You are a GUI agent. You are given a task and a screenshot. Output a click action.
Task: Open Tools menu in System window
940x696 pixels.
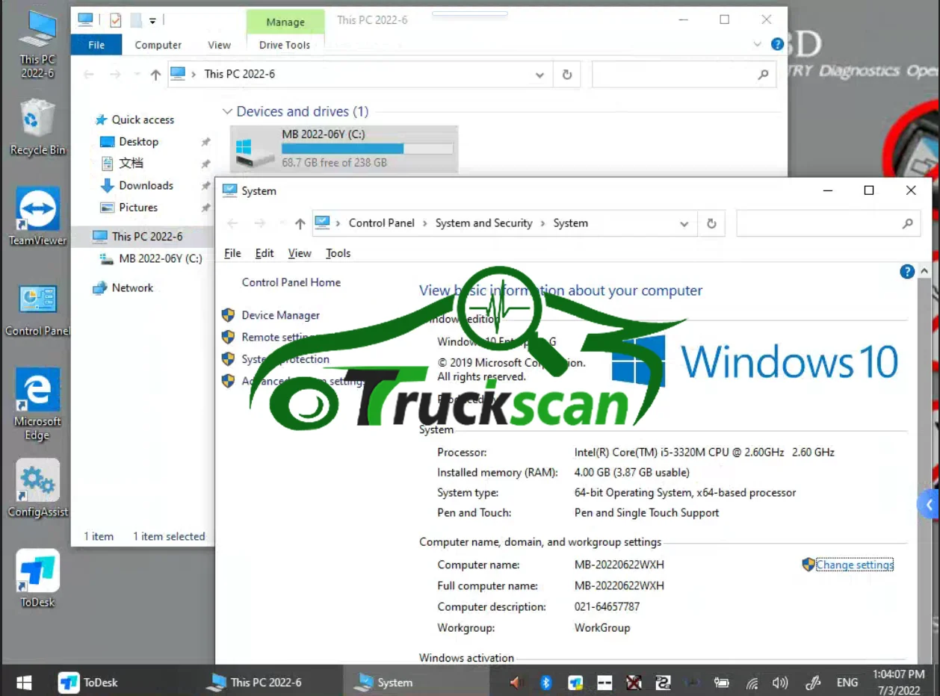(338, 253)
